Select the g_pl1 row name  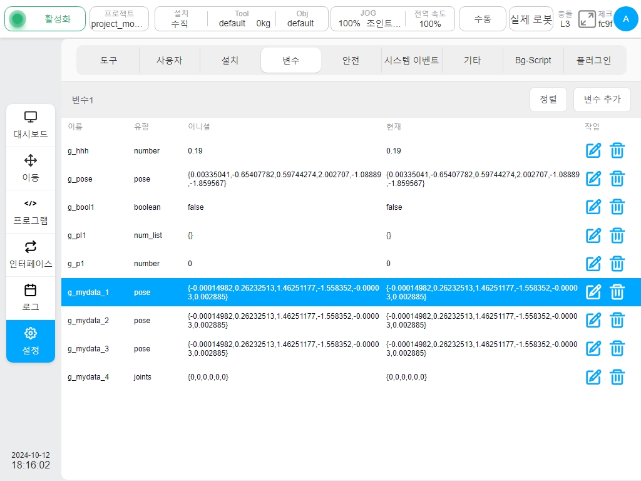(x=77, y=235)
